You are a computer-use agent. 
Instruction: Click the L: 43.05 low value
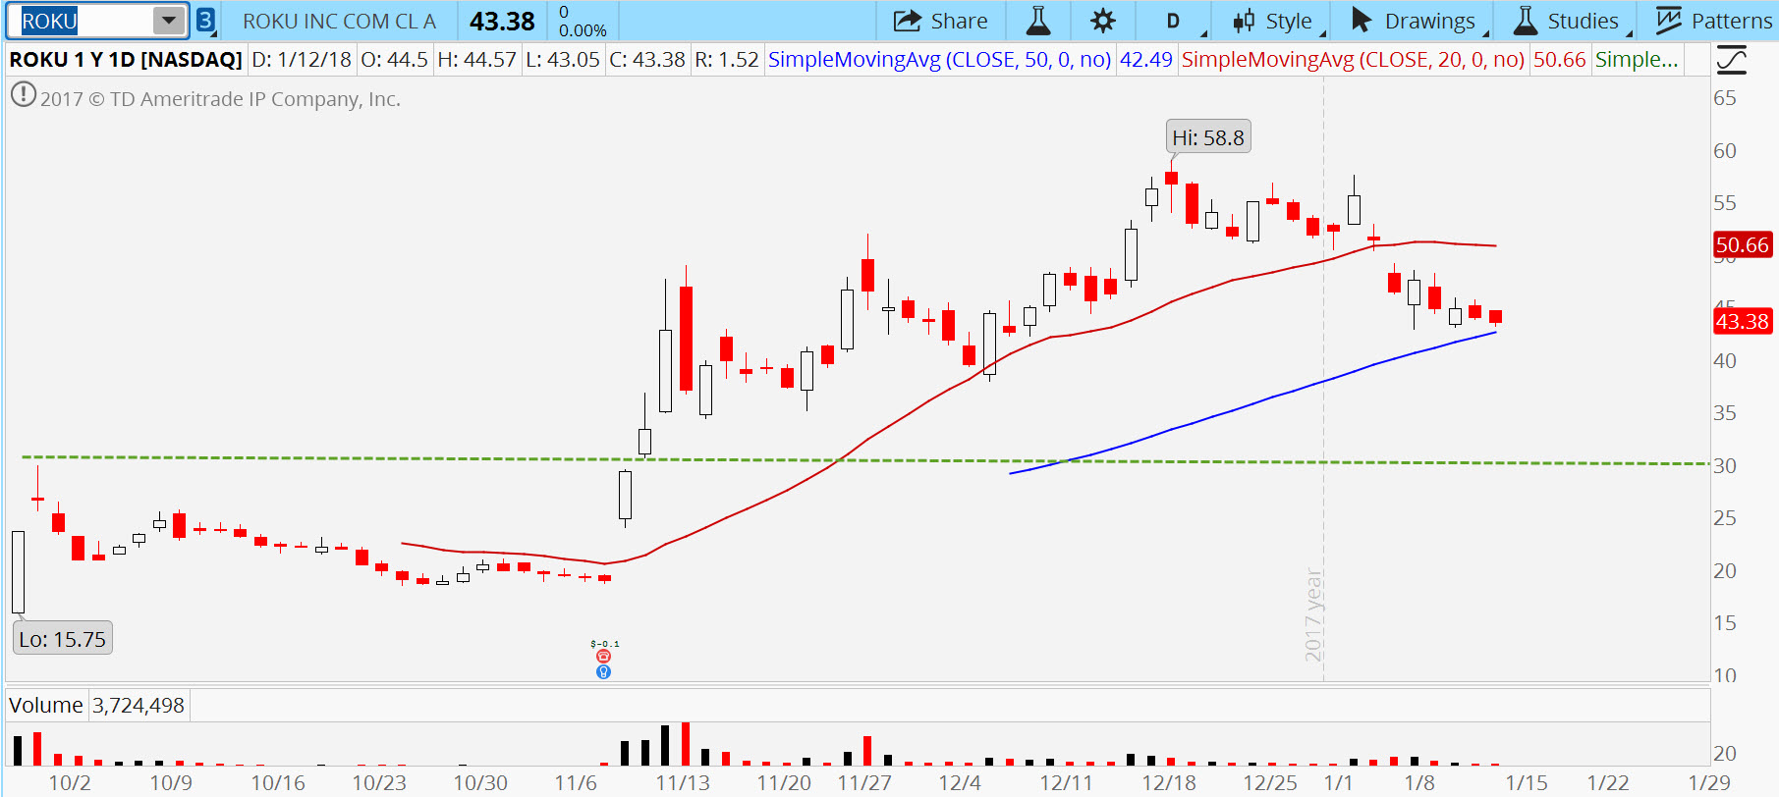pos(562,60)
